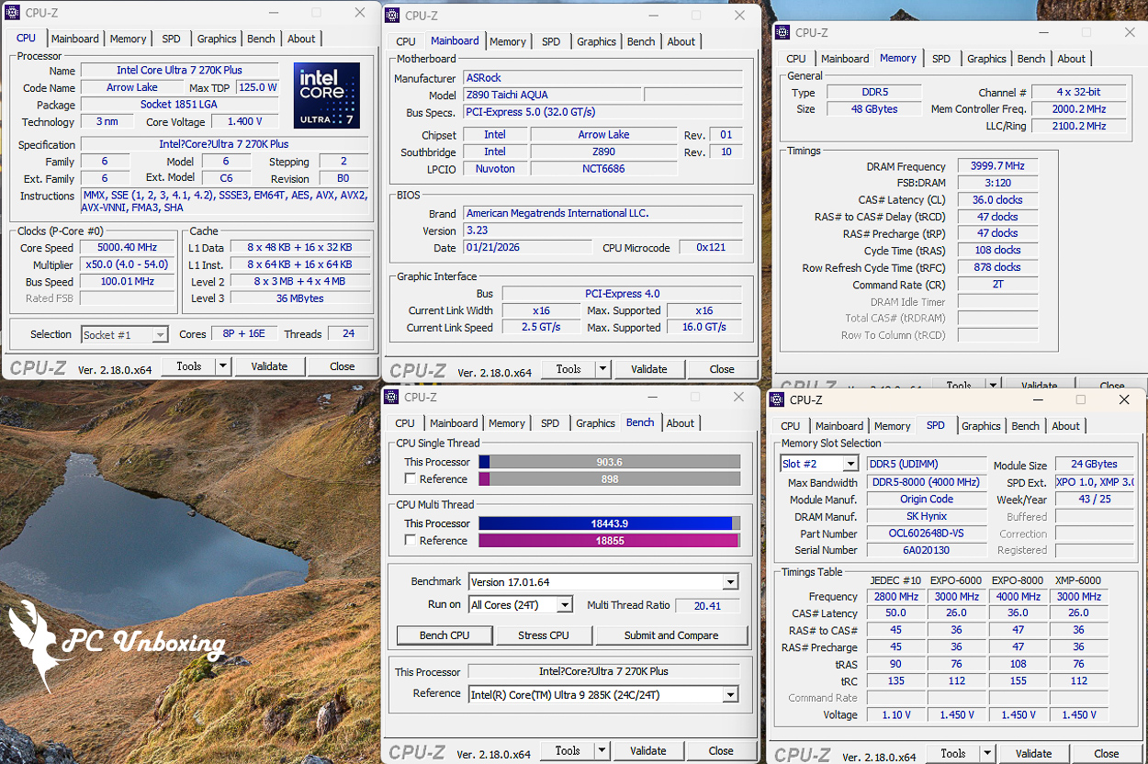Click the Submit and Compare button
This screenshot has width=1148, height=764.
[670, 635]
